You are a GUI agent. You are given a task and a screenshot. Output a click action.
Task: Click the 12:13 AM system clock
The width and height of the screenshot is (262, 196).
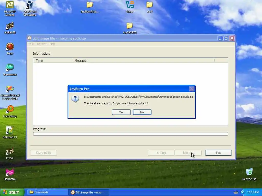point(253,192)
